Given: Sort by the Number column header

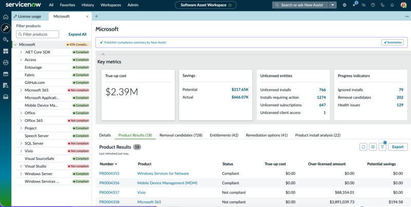Looking at the screenshot, I should (108, 164).
